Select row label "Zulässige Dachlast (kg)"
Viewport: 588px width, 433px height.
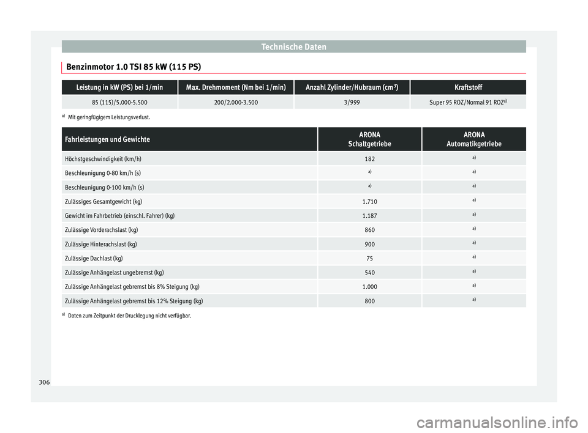(94, 259)
